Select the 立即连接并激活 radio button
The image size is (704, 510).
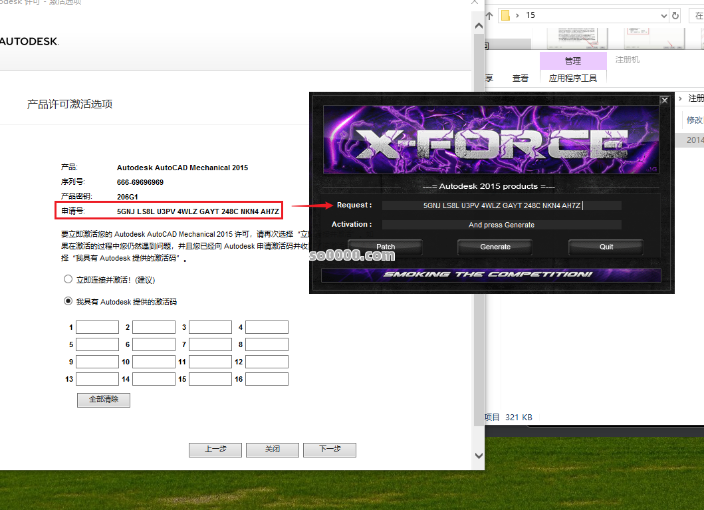click(68, 279)
